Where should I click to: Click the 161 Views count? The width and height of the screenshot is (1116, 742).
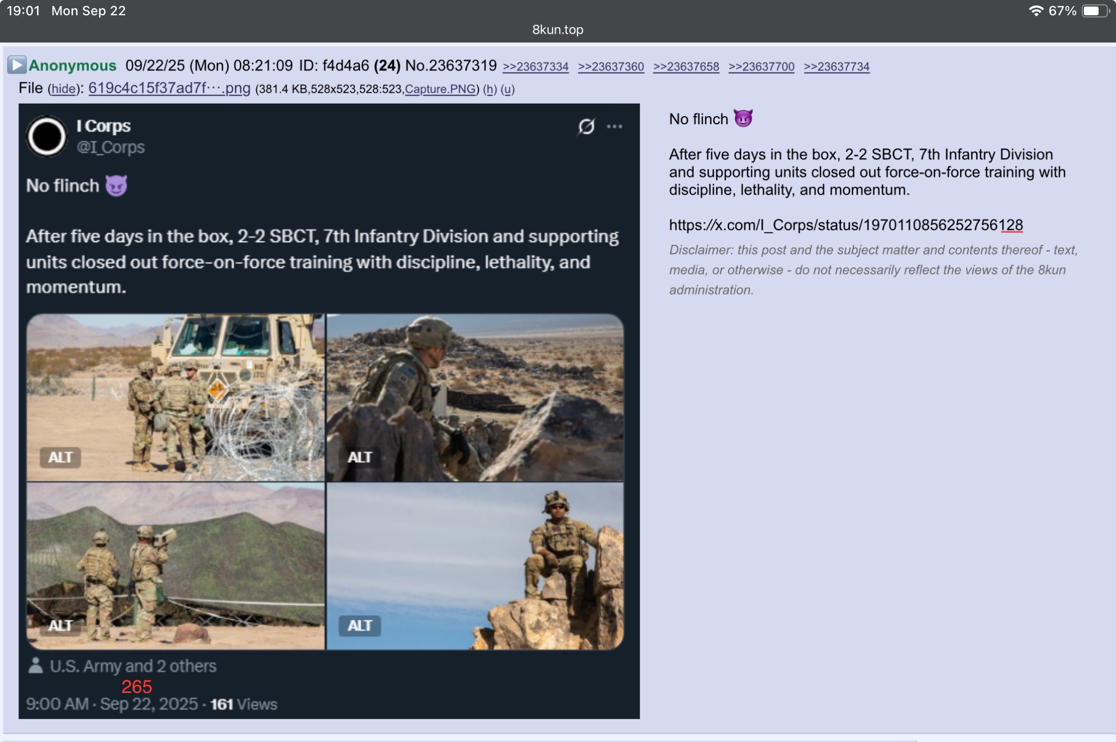click(244, 704)
